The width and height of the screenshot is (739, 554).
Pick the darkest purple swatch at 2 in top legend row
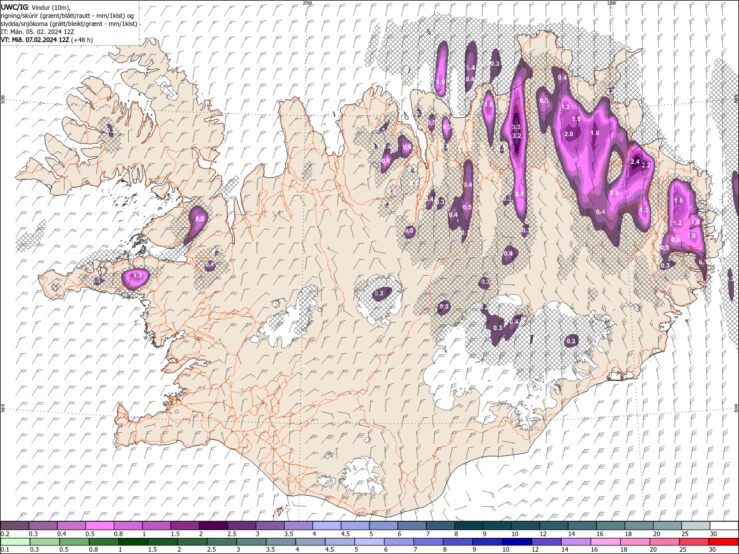pos(213,526)
